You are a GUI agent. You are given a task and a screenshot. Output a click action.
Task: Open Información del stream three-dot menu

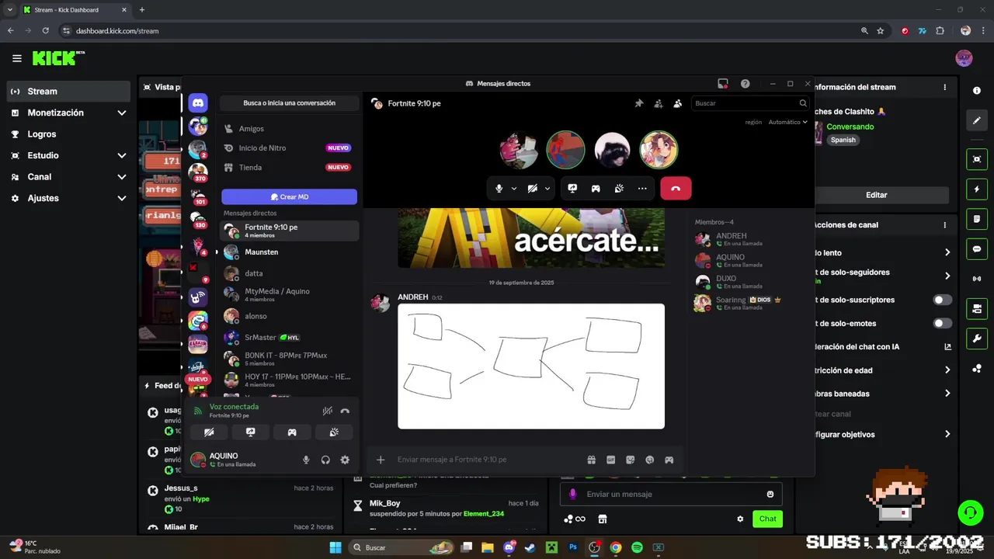click(x=945, y=88)
